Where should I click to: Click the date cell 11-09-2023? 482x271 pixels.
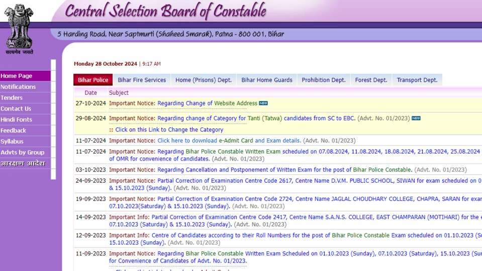90,253
